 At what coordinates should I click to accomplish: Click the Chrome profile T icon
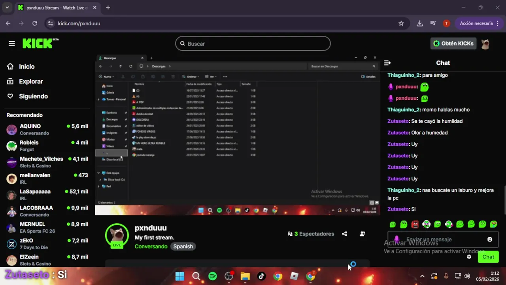[446, 23]
